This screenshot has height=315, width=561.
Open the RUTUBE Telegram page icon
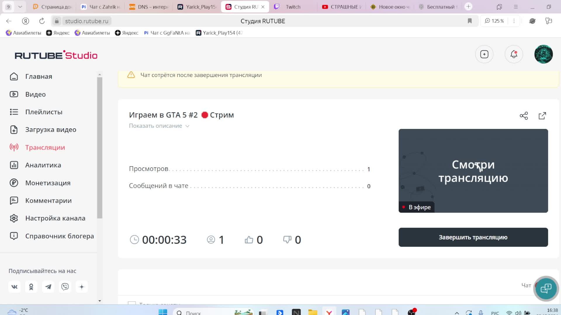(48, 287)
